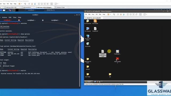Click LHOST value 192.168.193.135 in terminal

coord(13,54)
